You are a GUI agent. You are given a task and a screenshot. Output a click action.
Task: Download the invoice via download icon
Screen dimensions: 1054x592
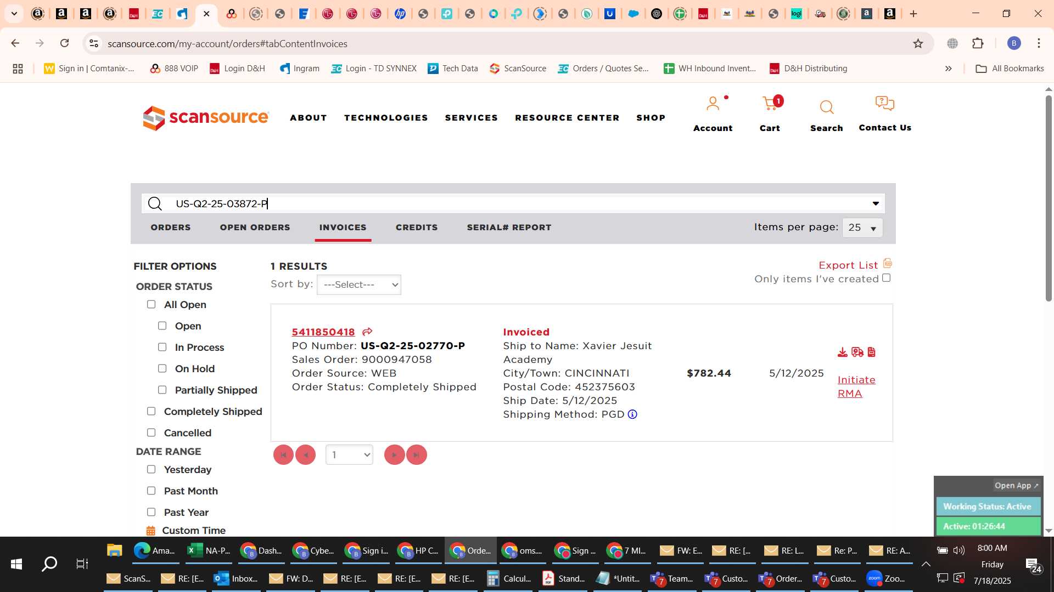[843, 352]
